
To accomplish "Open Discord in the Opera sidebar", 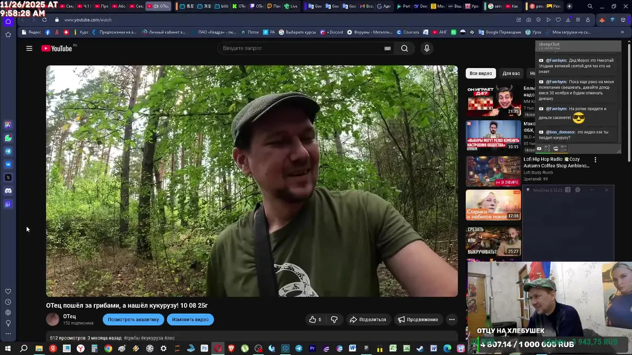I will point(8,191).
